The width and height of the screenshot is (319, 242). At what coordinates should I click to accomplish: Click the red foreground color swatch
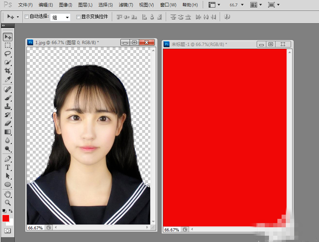tap(6, 218)
